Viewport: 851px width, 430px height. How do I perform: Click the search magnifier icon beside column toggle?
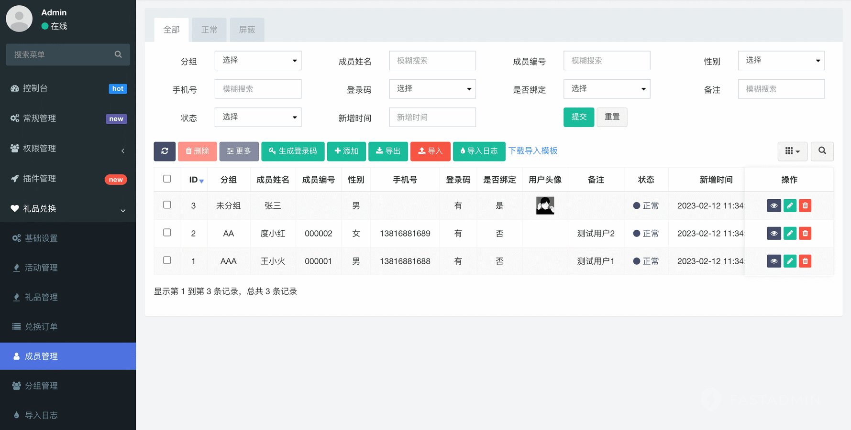click(822, 151)
